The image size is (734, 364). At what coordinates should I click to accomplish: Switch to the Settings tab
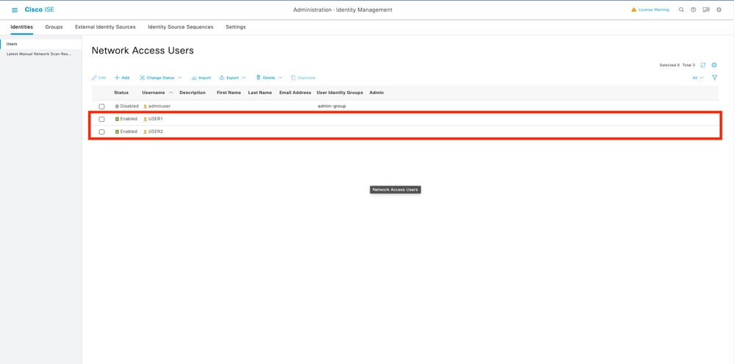pos(235,27)
